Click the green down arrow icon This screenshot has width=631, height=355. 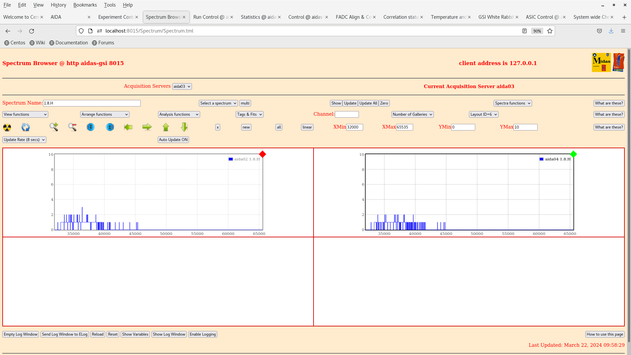point(184,127)
